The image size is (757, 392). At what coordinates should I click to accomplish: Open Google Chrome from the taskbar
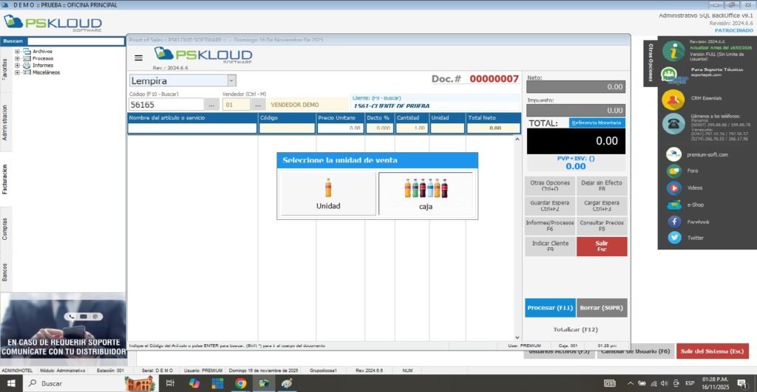(x=240, y=383)
